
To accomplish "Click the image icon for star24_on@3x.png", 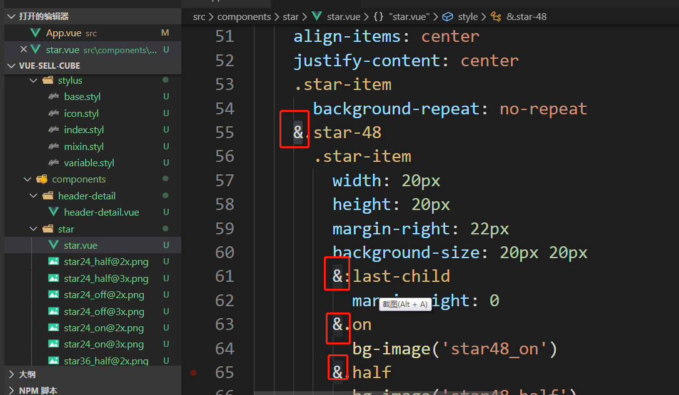I will pos(53,344).
